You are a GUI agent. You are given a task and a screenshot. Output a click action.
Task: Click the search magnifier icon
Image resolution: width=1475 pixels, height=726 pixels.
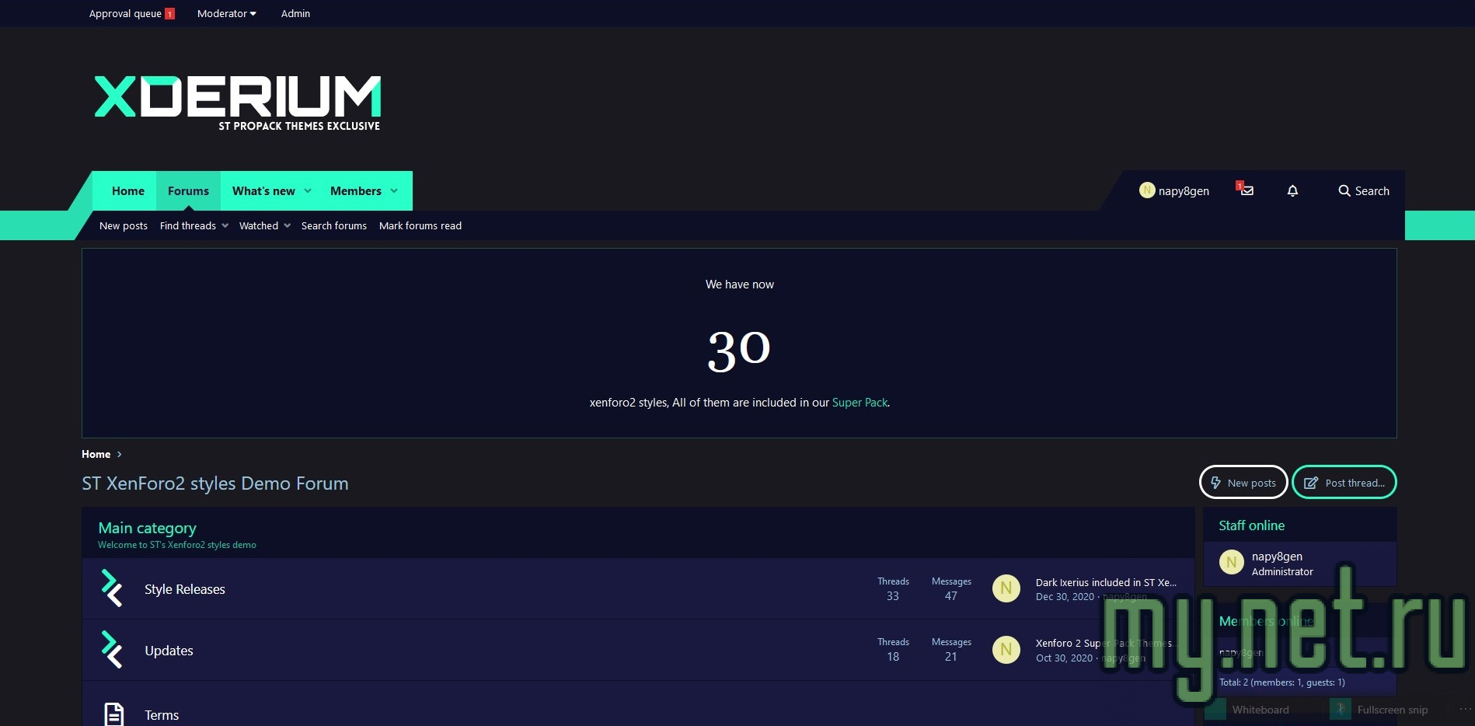[1344, 190]
